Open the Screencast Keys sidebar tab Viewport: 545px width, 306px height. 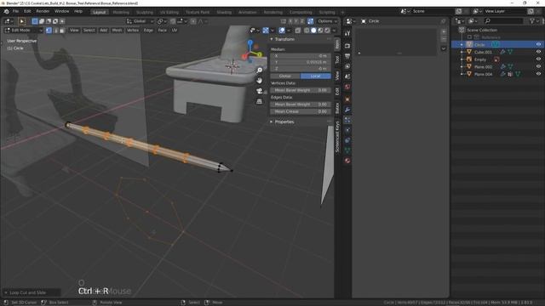[337, 136]
